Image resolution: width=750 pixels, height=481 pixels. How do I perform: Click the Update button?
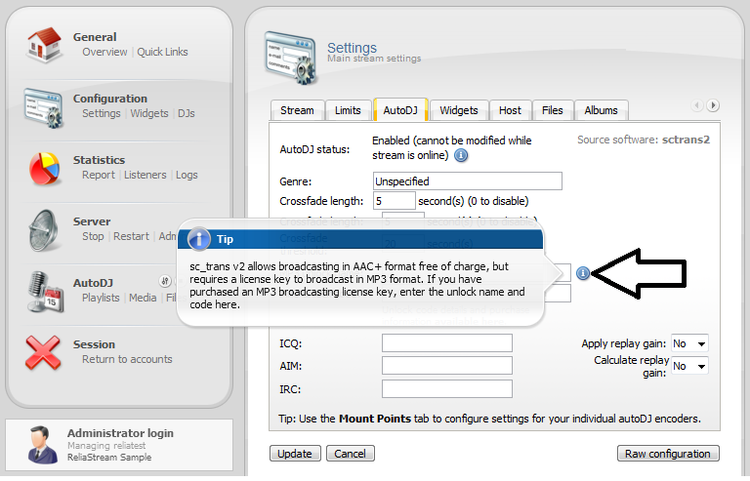tap(295, 454)
